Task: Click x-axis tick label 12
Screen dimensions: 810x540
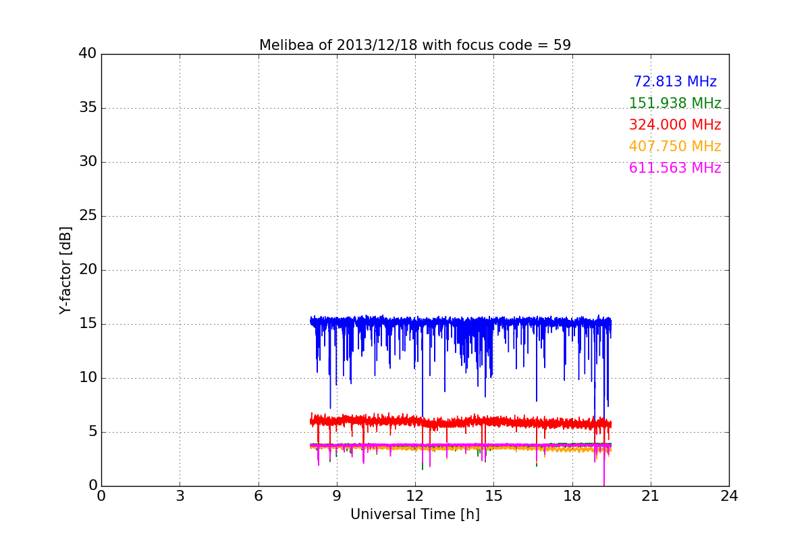Action: coord(415,496)
